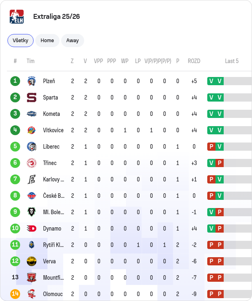252x301 pixels.
Task: Open the Rytíři Kl... team link
Action: tap(53, 245)
